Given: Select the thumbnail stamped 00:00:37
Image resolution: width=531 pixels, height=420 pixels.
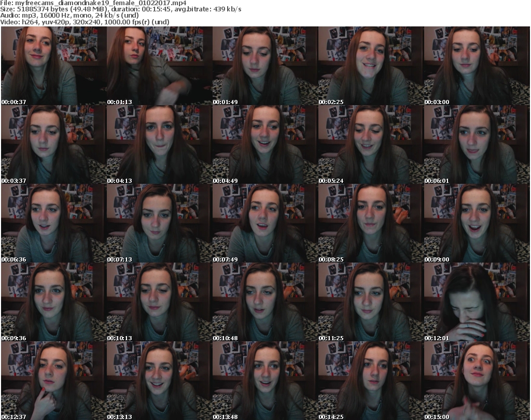Looking at the screenshot, I should pyautogui.click(x=54, y=66).
